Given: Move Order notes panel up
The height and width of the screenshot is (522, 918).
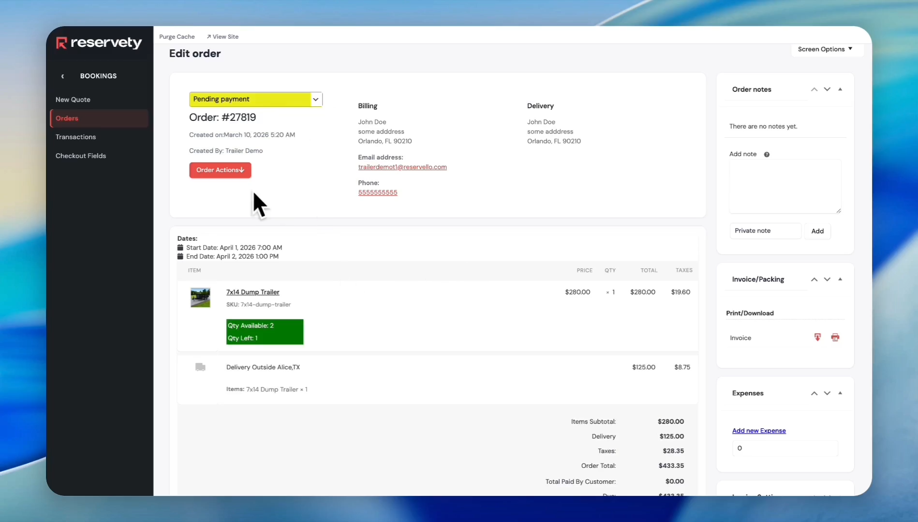Looking at the screenshot, I should pos(814,89).
